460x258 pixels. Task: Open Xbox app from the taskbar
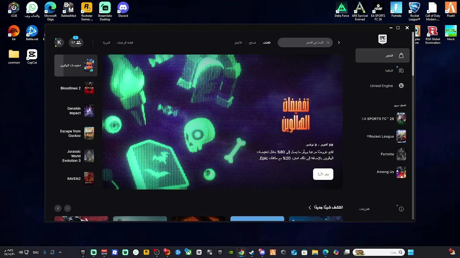tap(188, 252)
